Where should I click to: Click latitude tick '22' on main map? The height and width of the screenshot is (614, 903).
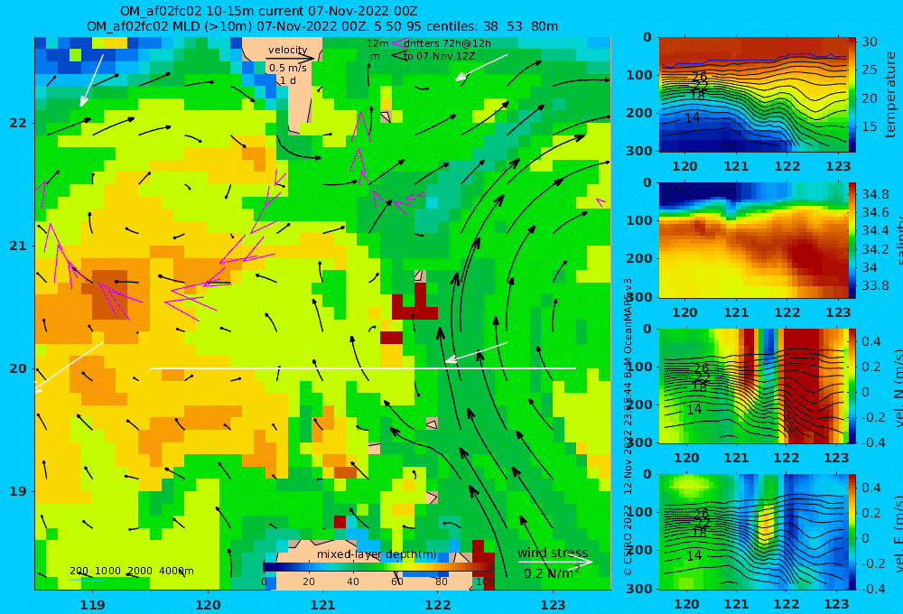tap(18, 123)
